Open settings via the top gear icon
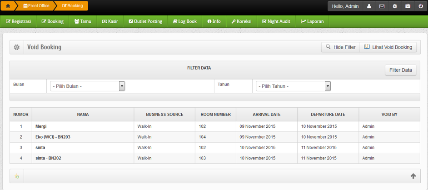 tap(395, 6)
